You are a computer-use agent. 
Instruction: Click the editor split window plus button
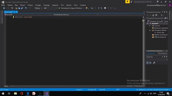coord(144,17)
